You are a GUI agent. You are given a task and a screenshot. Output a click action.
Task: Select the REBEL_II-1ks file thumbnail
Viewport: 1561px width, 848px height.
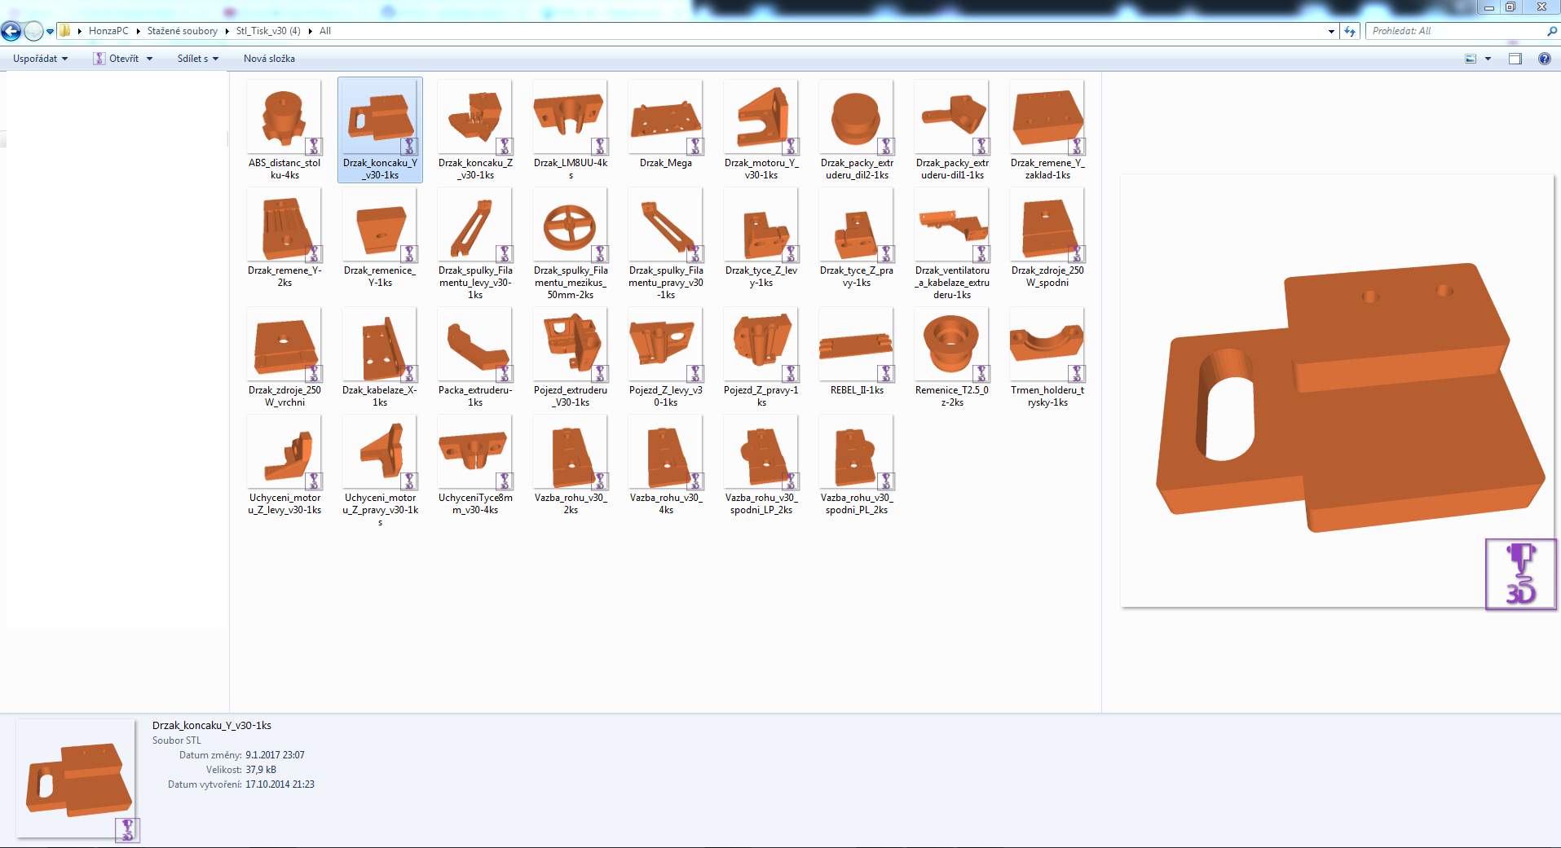pos(856,352)
